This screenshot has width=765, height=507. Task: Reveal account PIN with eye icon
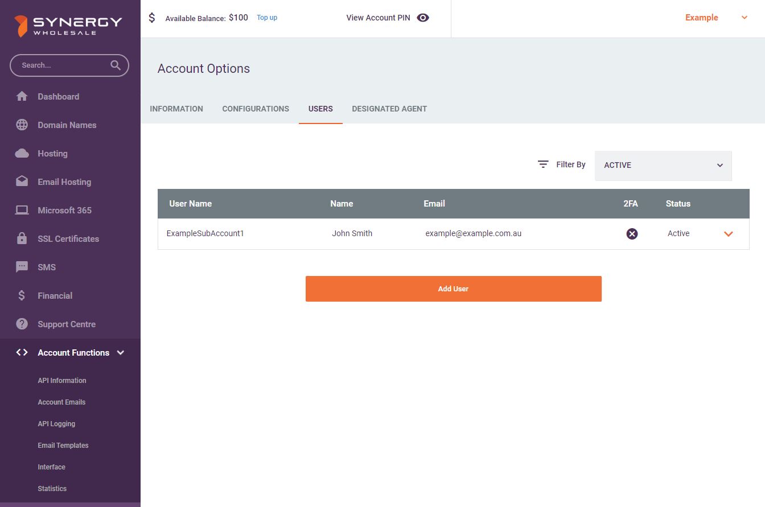point(422,18)
